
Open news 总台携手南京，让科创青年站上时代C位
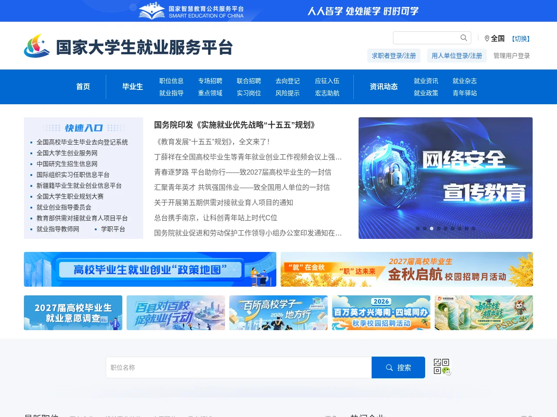tap(216, 218)
